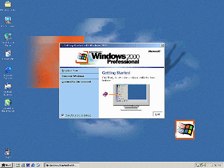Click the monitor illustration in Getting Started pane
Viewport: 224px width, 168px height.
[x=131, y=97]
